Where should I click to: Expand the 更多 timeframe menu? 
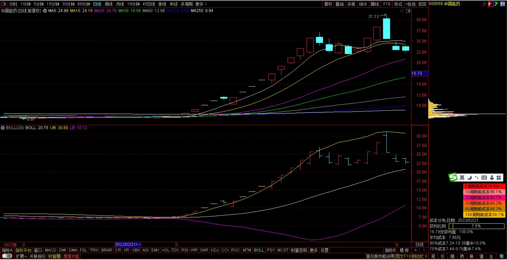click(x=201, y=4)
